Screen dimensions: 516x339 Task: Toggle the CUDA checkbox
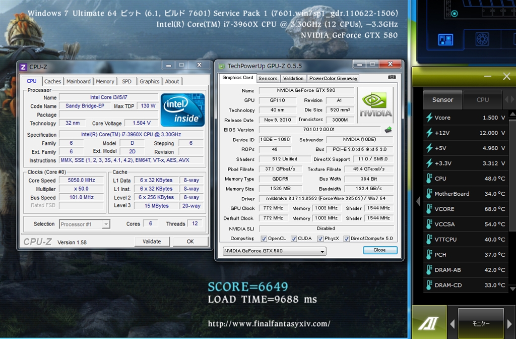(x=294, y=239)
